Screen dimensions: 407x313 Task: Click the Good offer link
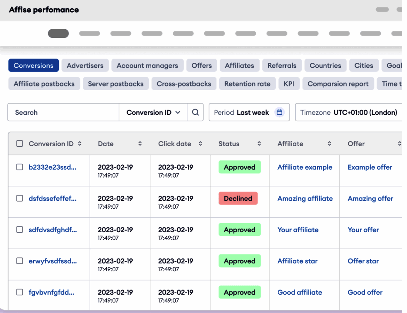(365, 292)
